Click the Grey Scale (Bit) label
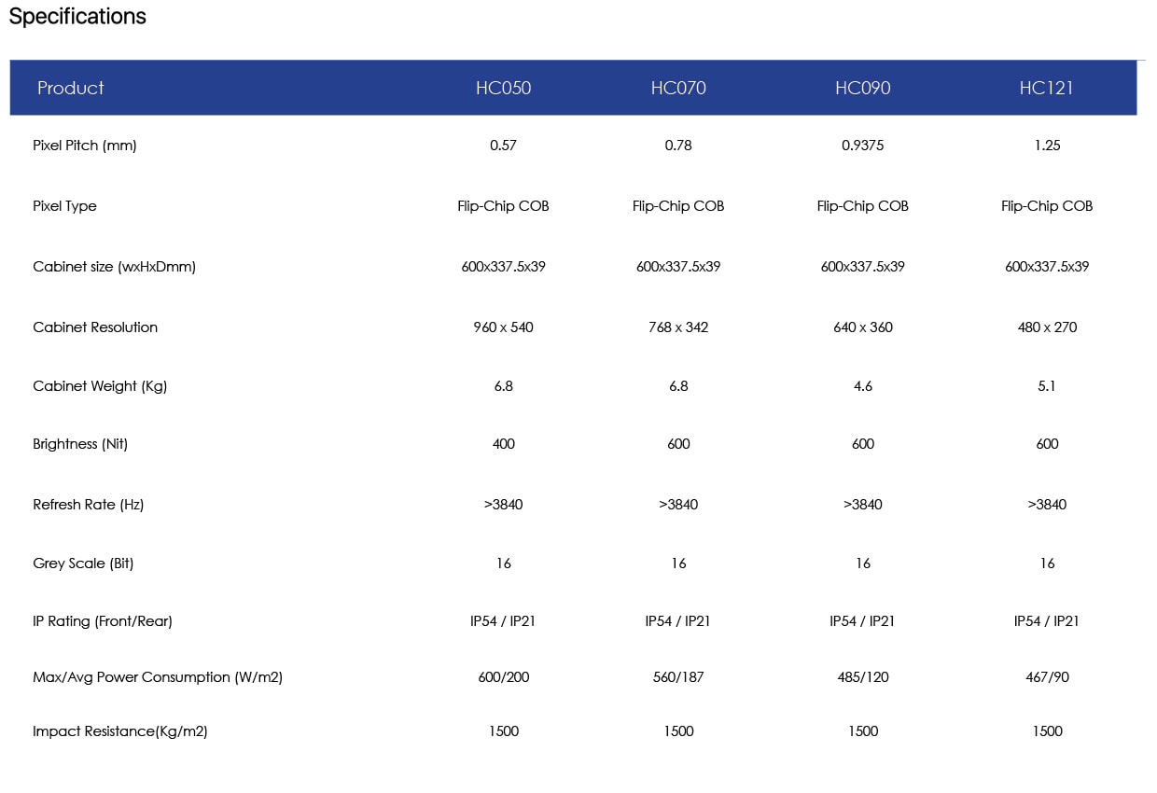Viewport: 1157px width, 793px height. 83,563
